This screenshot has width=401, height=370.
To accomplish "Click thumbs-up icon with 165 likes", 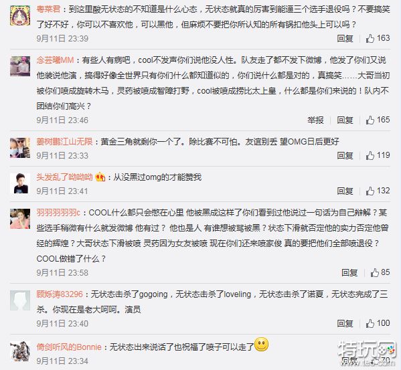I will (370, 120).
